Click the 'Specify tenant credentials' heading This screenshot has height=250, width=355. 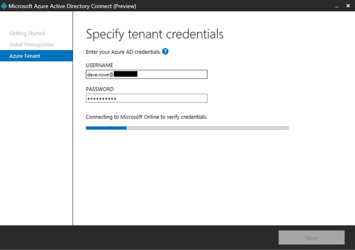point(155,34)
